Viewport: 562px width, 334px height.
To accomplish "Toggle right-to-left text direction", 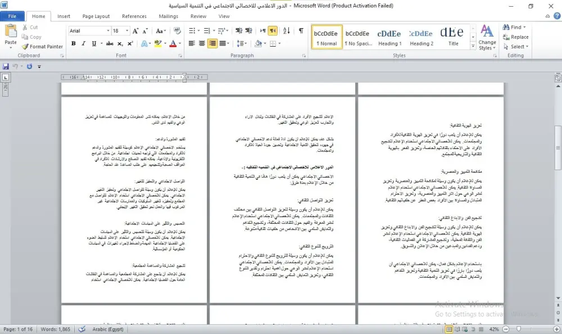I will (x=273, y=30).
